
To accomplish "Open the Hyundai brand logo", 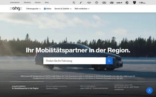I will coord(112,3).
